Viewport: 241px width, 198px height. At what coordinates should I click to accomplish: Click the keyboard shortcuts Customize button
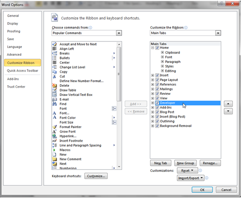[96, 176]
